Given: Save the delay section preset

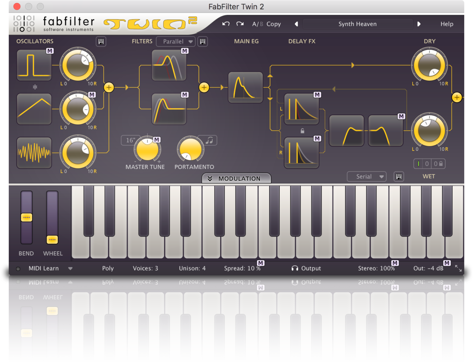Looking at the screenshot, I should click(x=399, y=177).
